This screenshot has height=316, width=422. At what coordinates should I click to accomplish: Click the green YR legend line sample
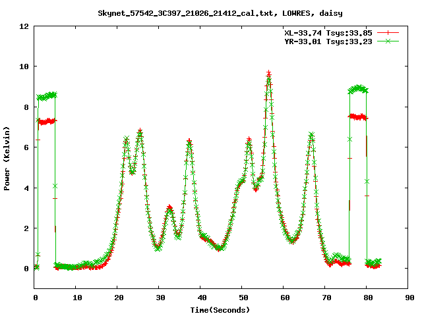click(x=388, y=41)
